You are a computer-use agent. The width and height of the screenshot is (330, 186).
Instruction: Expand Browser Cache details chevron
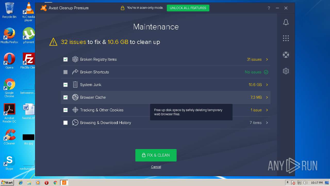coord(267,97)
